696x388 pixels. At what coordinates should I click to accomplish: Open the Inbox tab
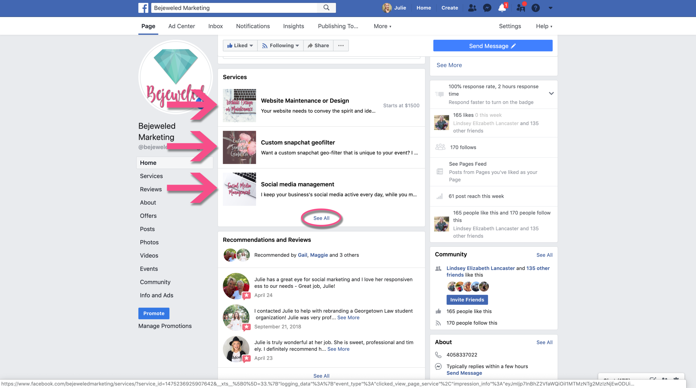[215, 26]
